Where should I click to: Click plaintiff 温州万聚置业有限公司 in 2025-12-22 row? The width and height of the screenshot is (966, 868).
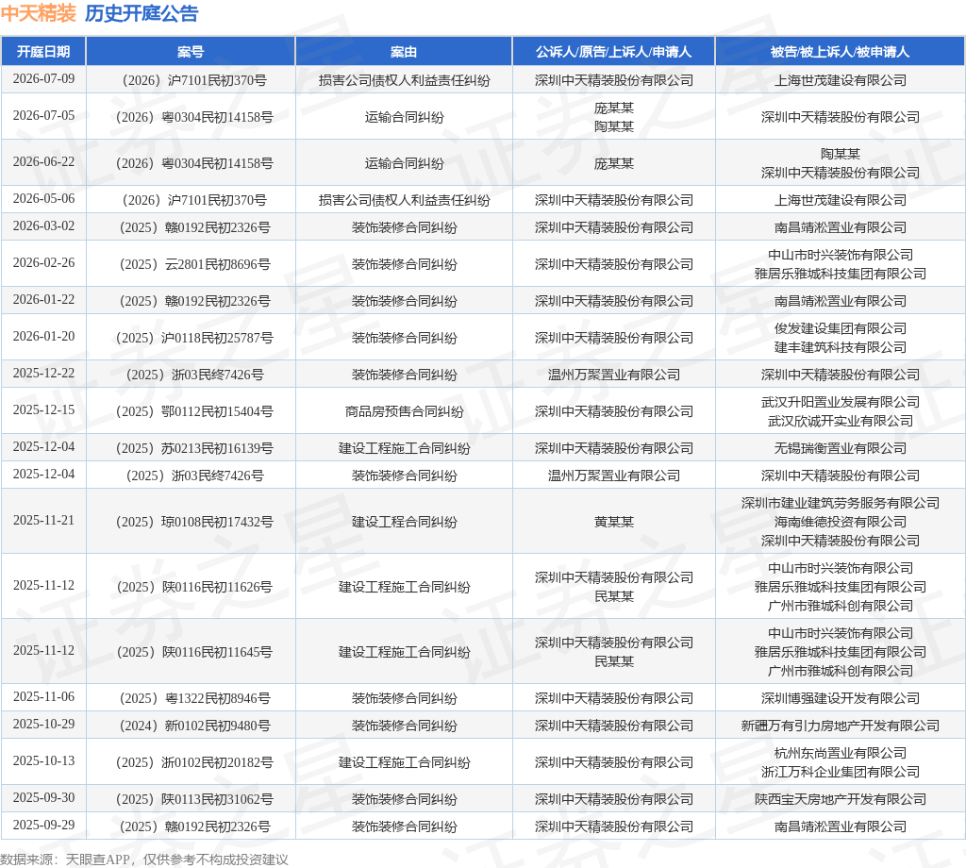(614, 375)
